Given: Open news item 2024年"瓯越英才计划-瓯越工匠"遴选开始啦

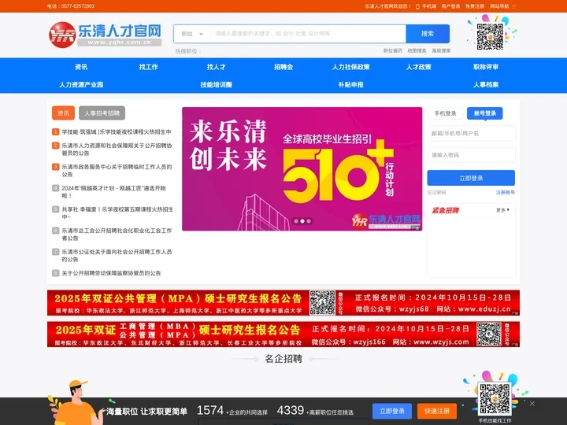Looking at the screenshot, I should click(x=114, y=191).
